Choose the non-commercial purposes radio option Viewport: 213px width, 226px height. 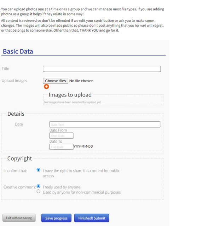[x=39, y=192]
